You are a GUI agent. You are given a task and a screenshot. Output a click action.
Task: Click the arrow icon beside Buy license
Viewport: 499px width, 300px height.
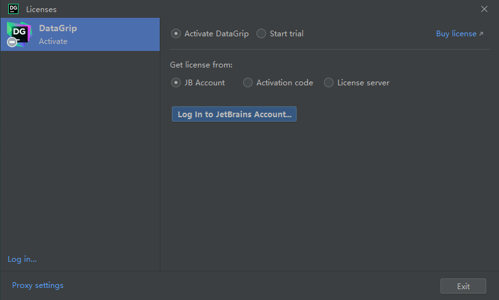pyautogui.click(x=481, y=34)
